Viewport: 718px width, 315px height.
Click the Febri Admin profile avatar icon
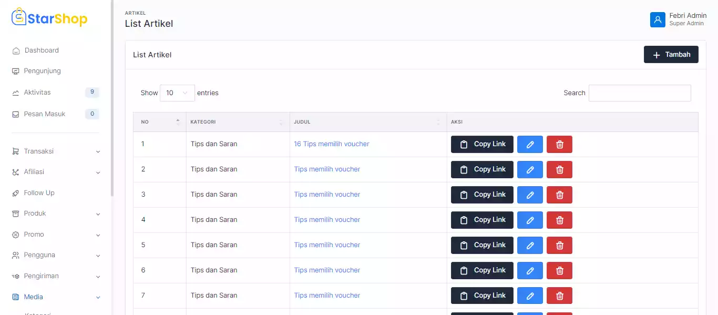tap(658, 20)
